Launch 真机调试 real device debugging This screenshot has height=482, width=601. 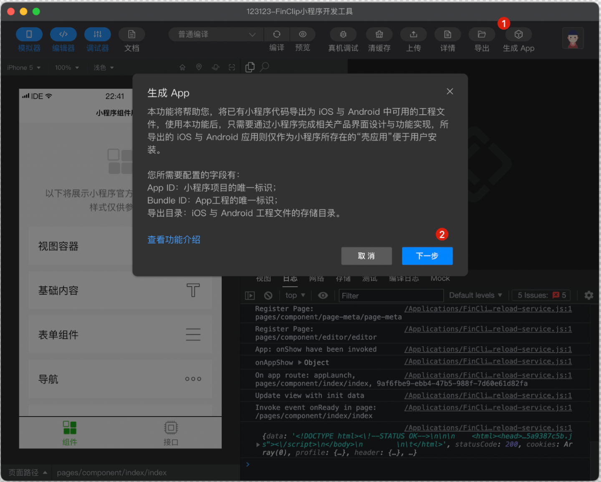click(343, 40)
